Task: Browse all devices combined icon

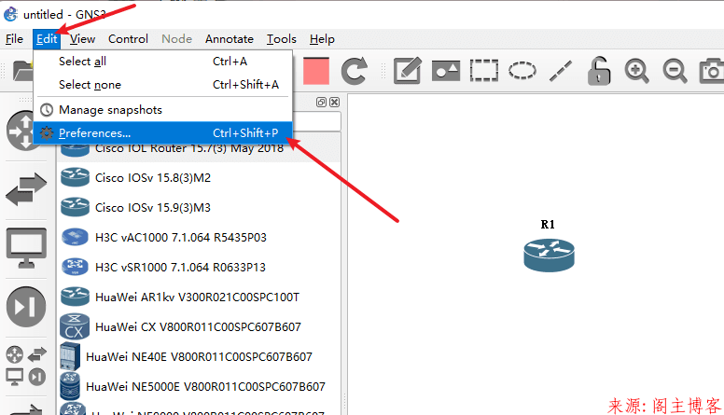Action: point(26,367)
